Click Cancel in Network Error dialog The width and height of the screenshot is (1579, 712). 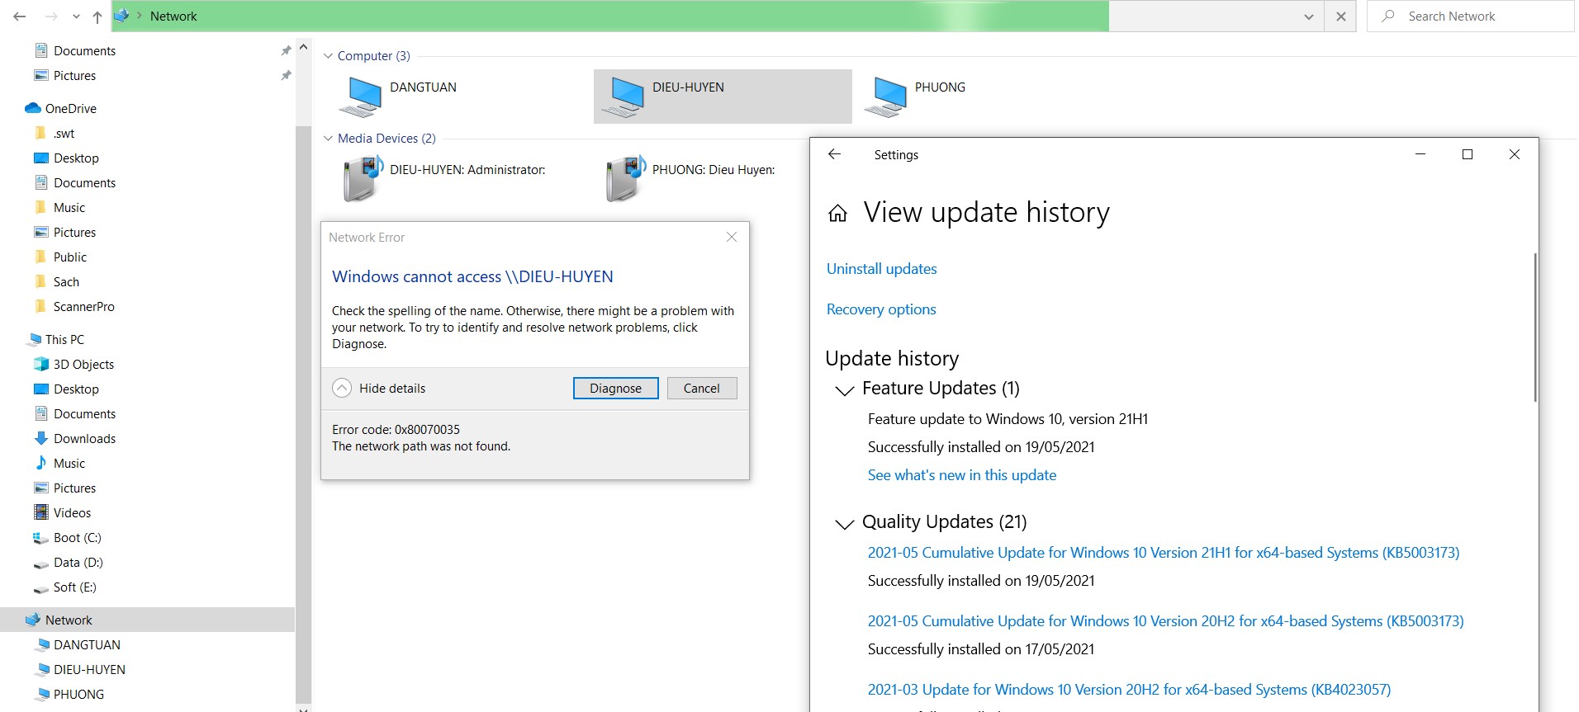pos(702,388)
